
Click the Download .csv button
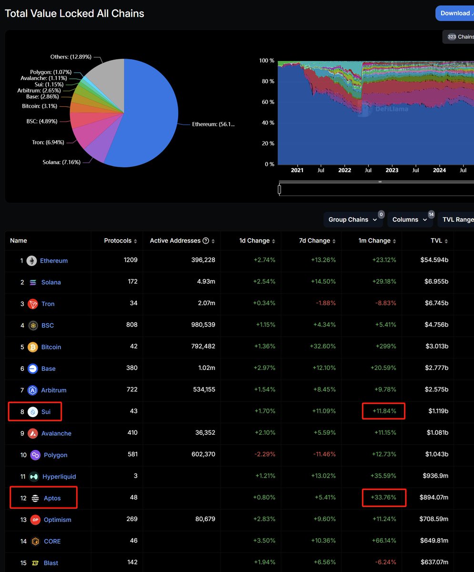point(455,13)
